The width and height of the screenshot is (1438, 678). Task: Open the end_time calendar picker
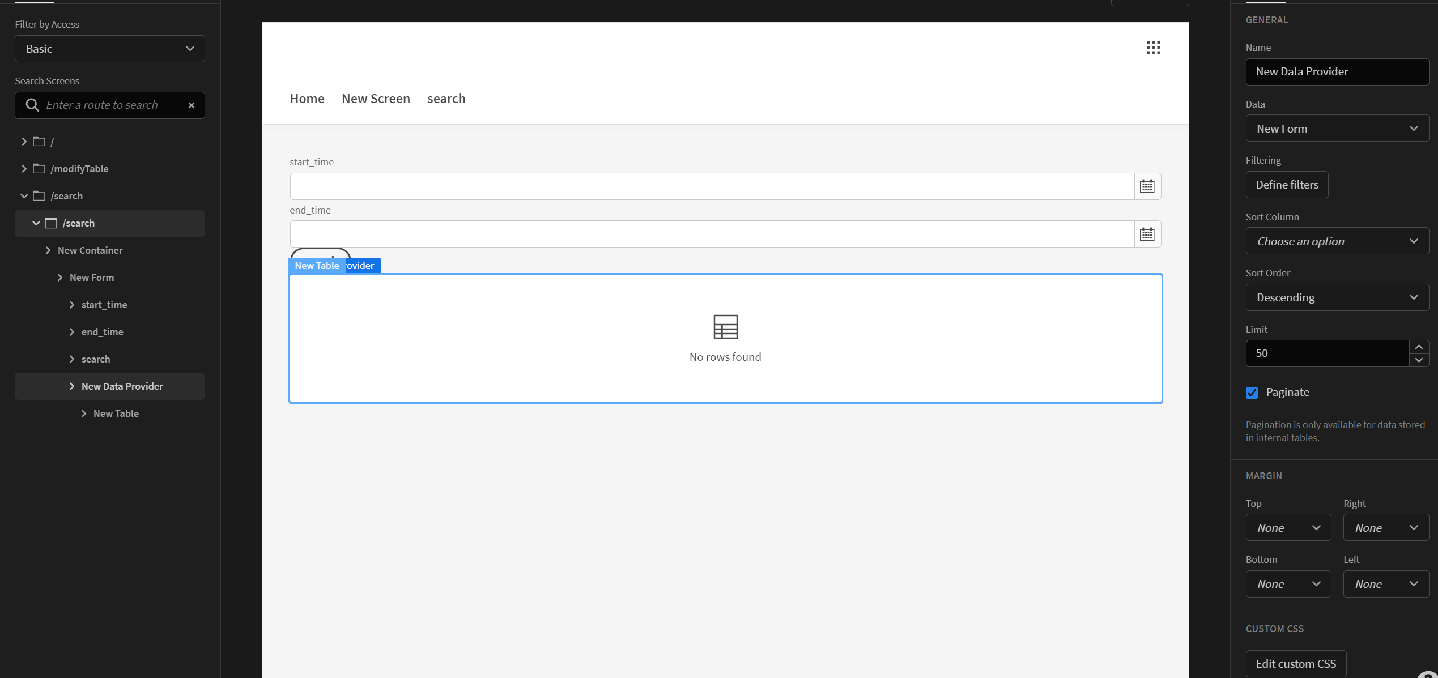point(1147,233)
